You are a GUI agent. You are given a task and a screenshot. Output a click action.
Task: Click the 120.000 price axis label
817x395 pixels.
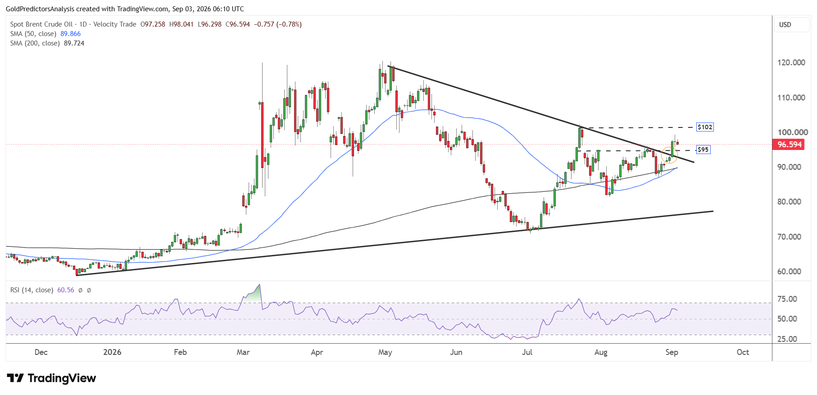[791, 63]
